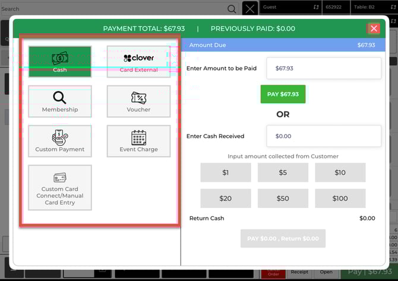Image resolution: width=398 pixels, height=281 pixels.
Task: Tap the $5 quick amount button
Action: pos(283,173)
